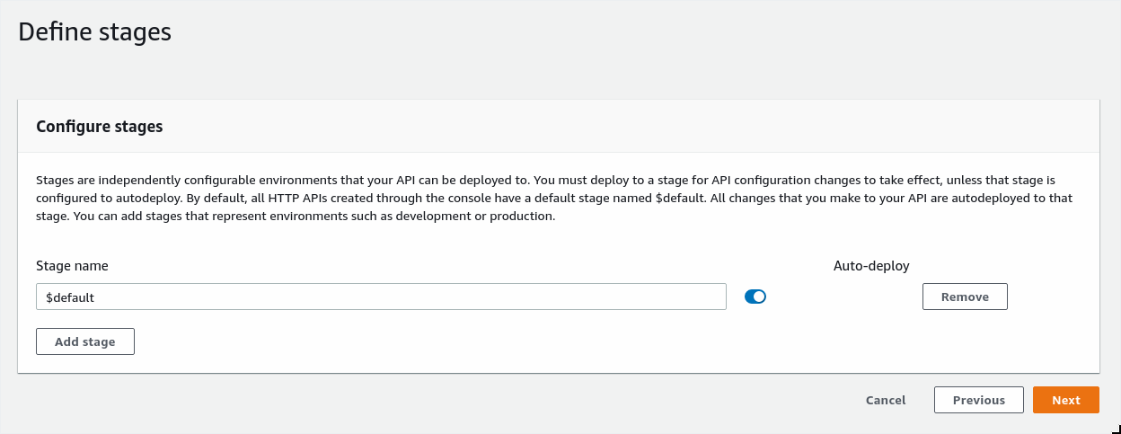
Task: Click the Remove button beside the toggle
Action: pyautogui.click(x=965, y=297)
